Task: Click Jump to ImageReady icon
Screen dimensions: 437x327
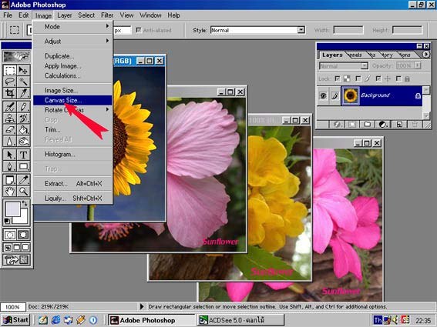Action: (x=16, y=260)
